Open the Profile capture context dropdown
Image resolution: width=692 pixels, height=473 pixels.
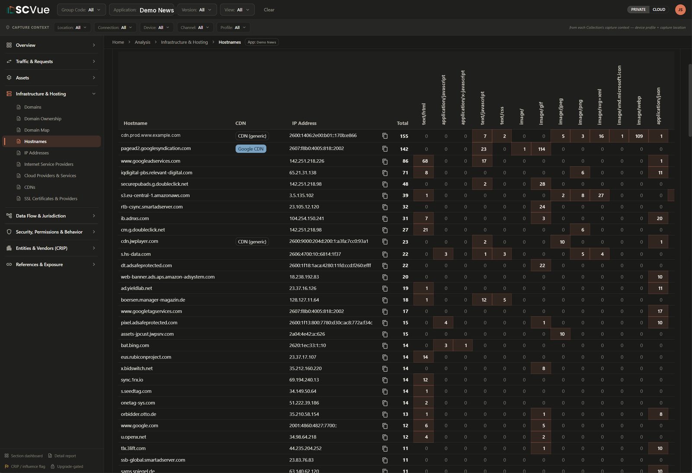[x=234, y=27]
